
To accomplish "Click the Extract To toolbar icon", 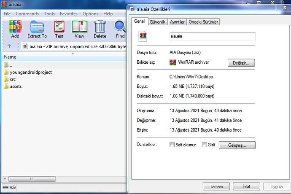I will coord(37,27).
